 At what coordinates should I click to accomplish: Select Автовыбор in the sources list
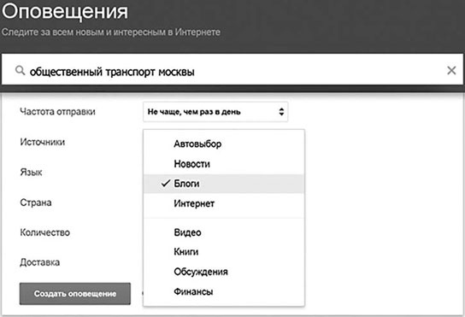coord(224,144)
